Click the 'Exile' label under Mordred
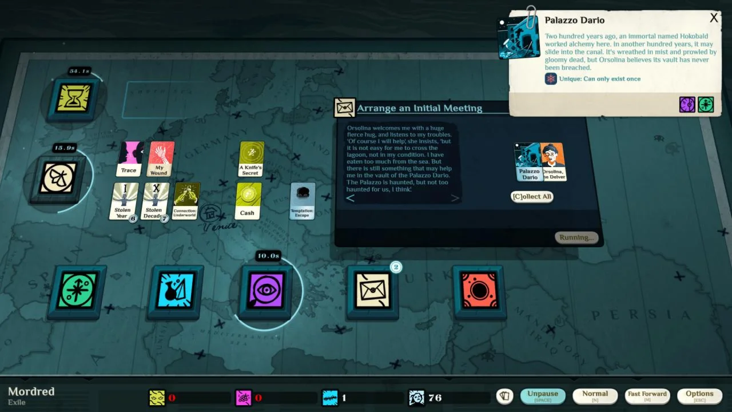732x412 pixels. point(17,402)
